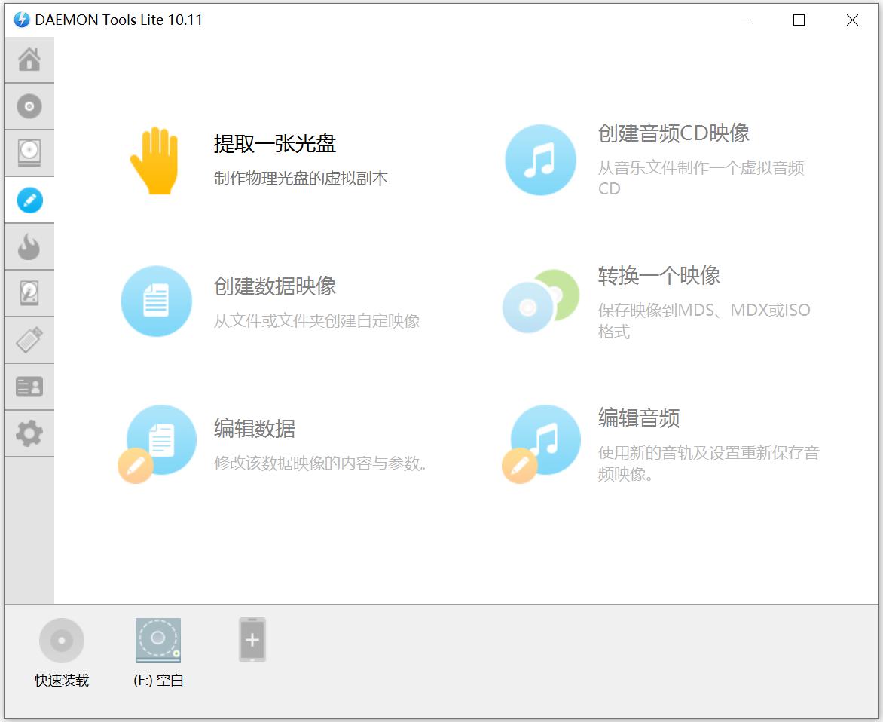Click description 制作物理光盘的虚拟副本
Screen dimensions: 883x722
[301, 179]
